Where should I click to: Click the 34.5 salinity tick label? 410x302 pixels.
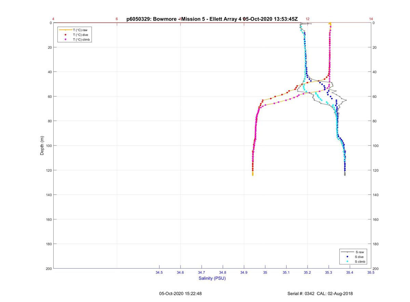159,272
